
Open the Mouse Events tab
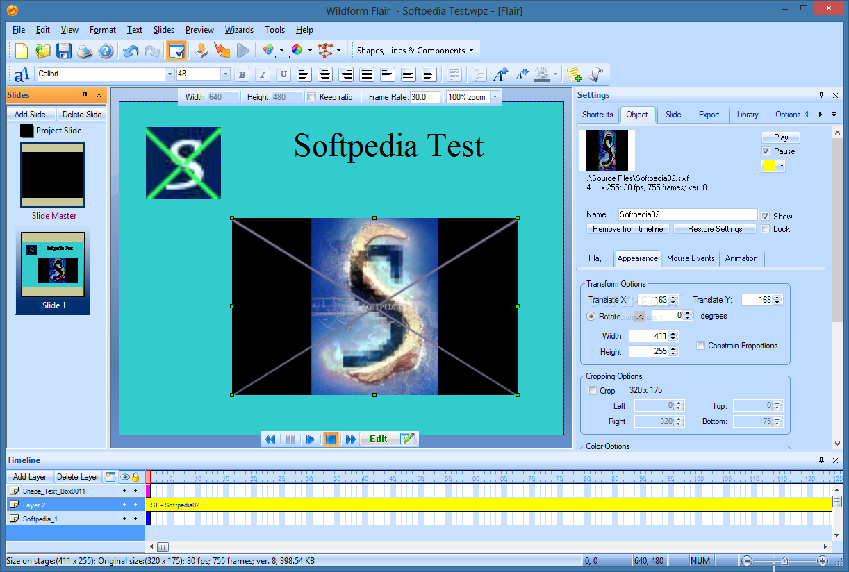[691, 258]
